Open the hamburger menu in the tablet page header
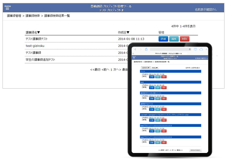 coord(134,58)
